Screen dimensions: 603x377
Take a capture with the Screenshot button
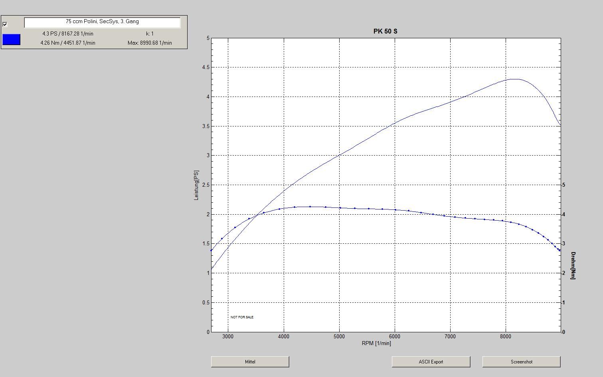coord(521,362)
